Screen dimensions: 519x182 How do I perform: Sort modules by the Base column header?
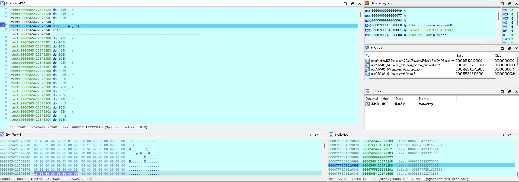pyautogui.click(x=460, y=55)
